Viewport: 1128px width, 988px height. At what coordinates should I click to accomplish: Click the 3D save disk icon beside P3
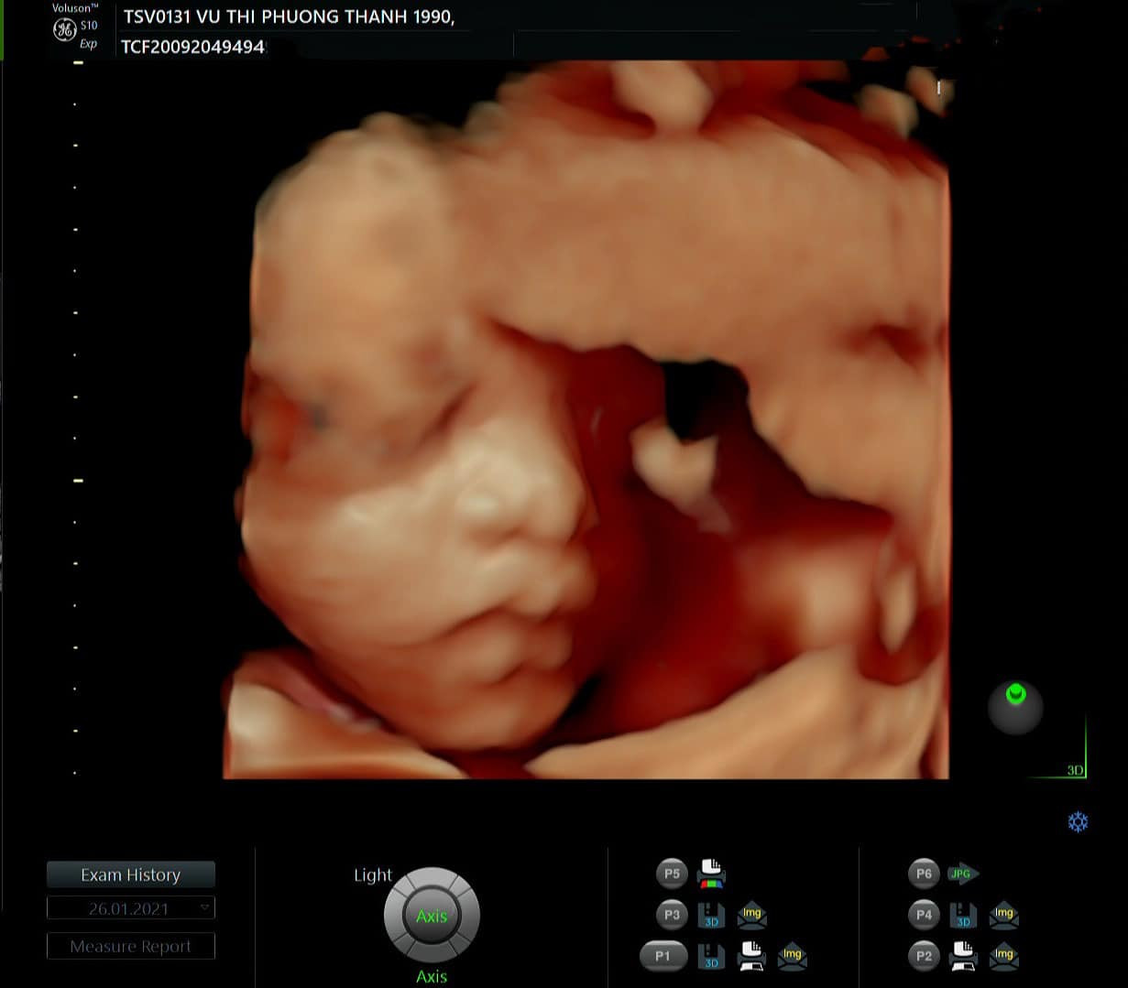(x=711, y=915)
